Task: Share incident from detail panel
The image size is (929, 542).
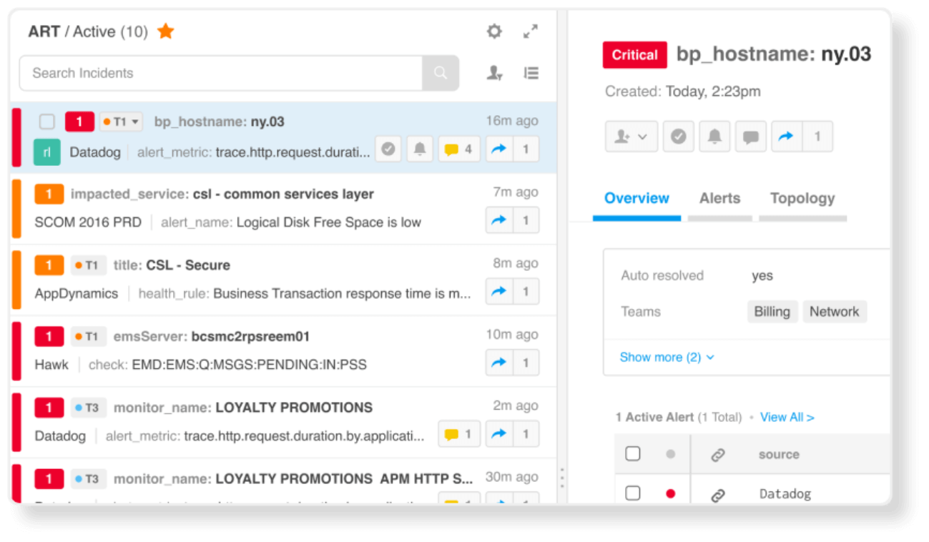Action: point(787,137)
